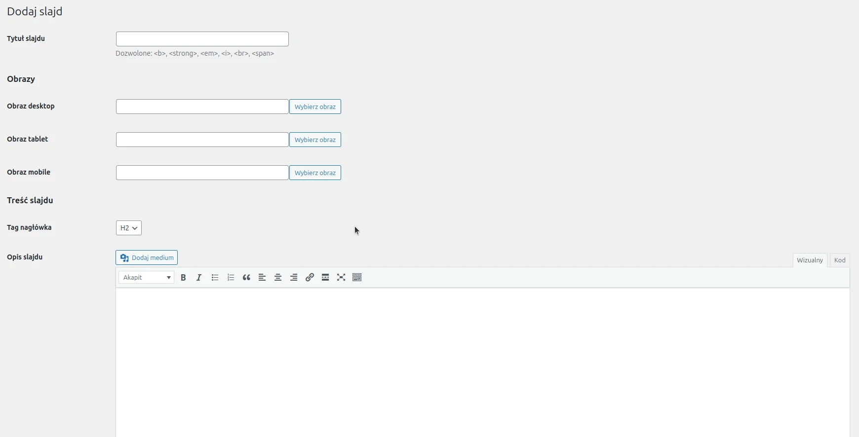The height and width of the screenshot is (437, 859).
Task: Switch to the Wizualny editor tab
Action: tap(810, 260)
